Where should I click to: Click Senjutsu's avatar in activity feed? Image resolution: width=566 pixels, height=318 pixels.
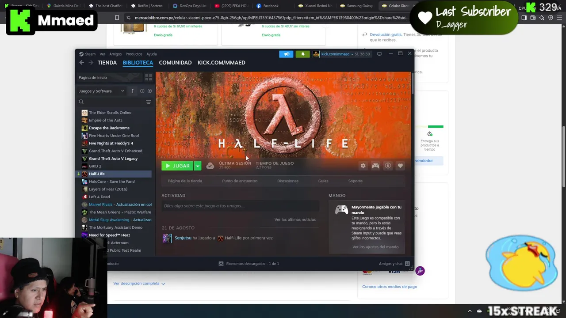click(x=167, y=238)
